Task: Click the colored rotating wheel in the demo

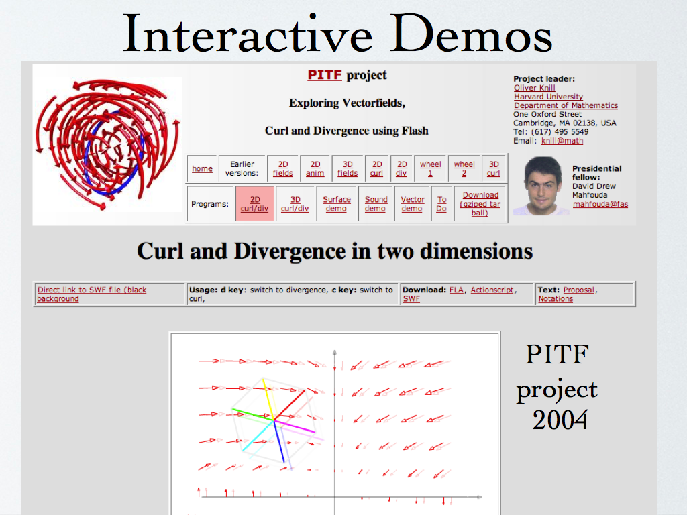Action: (274, 420)
